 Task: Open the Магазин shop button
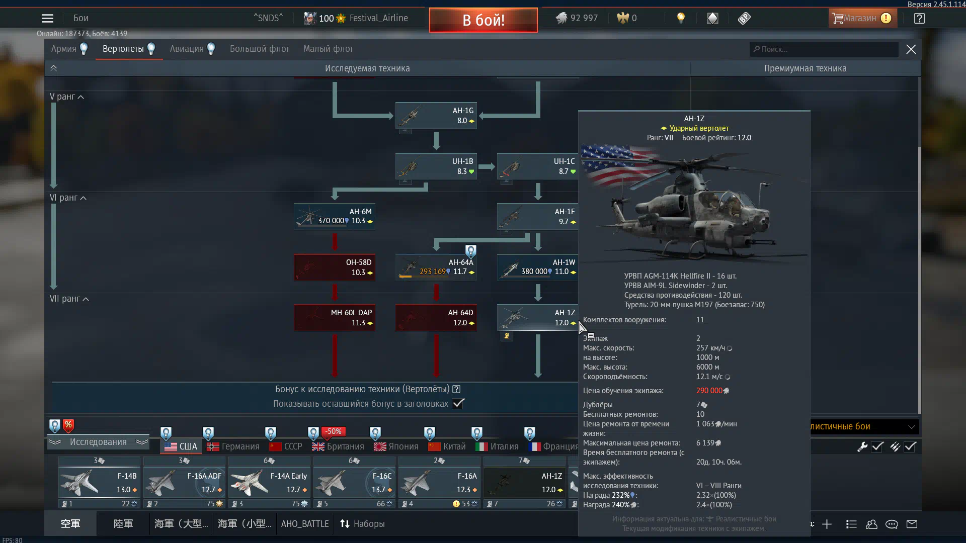(862, 18)
